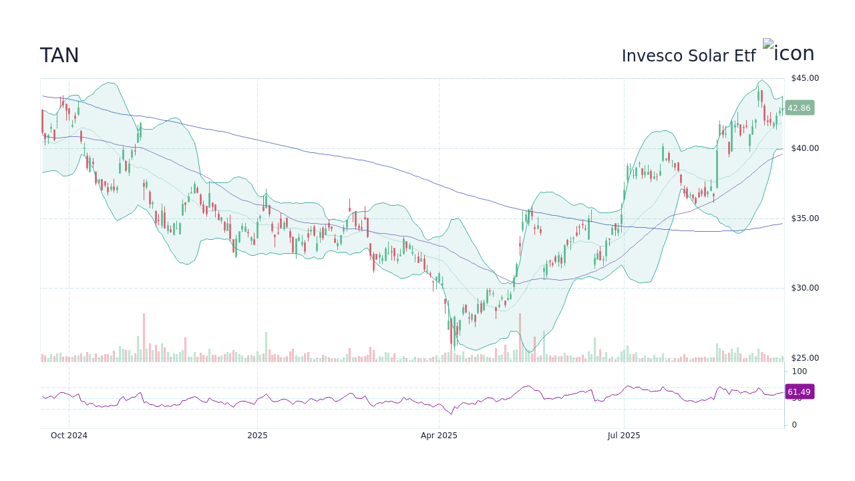Select the Jul 2025 axis label

coord(623,435)
